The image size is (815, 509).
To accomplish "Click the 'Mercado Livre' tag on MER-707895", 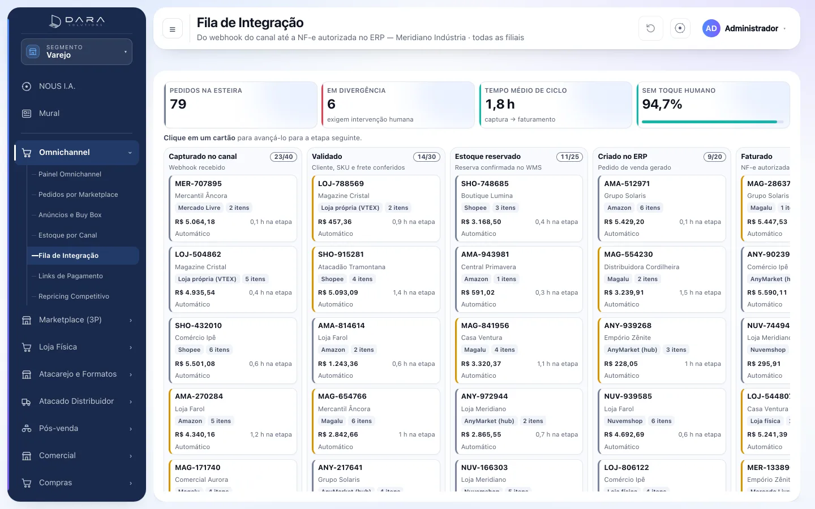I will click(x=199, y=208).
